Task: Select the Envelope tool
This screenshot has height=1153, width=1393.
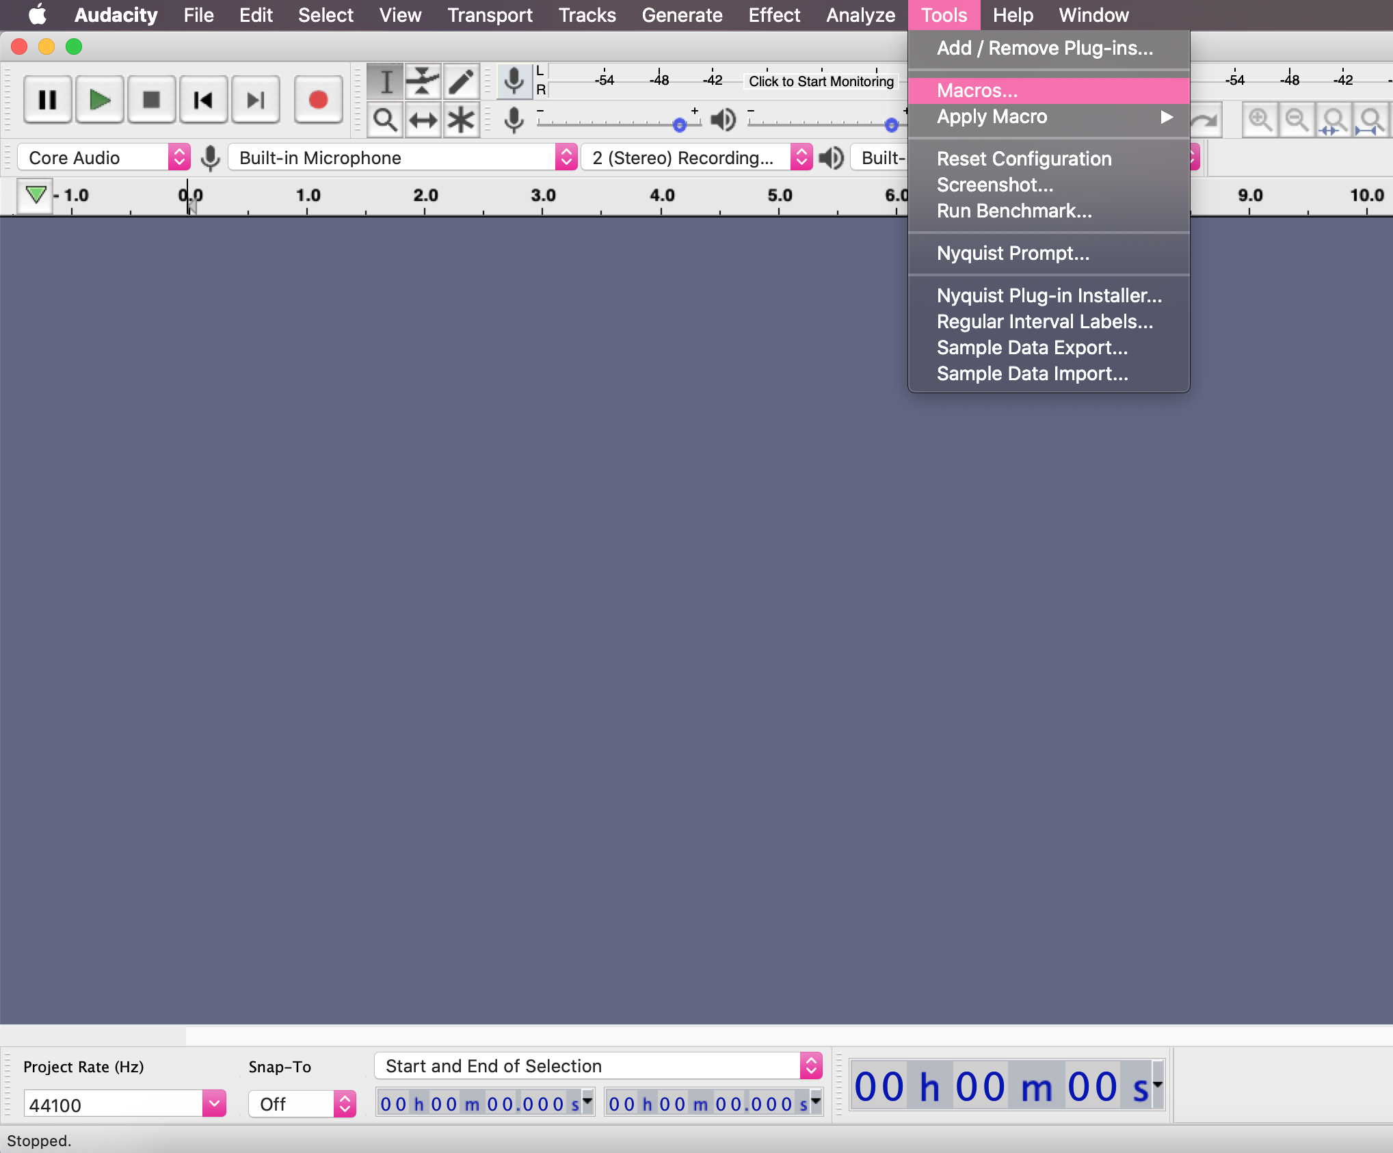Action: click(423, 81)
